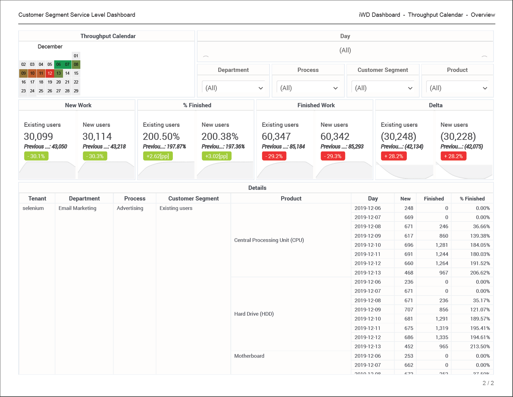
Task: Click Finished Work existing users -29.2% badge
Action: coord(274,156)
